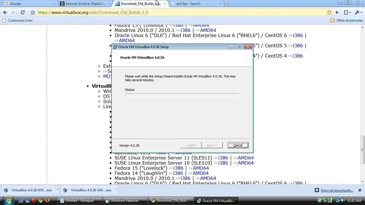Click Switch between windows quick launch icon
The image size is (365, 205).
(x=27, y=201)
